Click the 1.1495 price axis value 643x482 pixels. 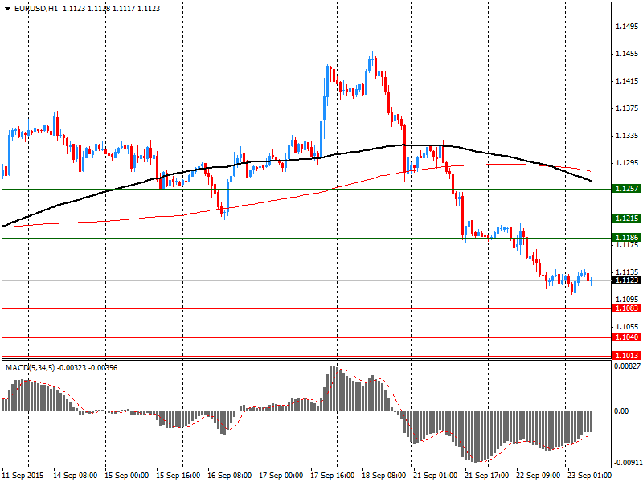tap(628, 27)
